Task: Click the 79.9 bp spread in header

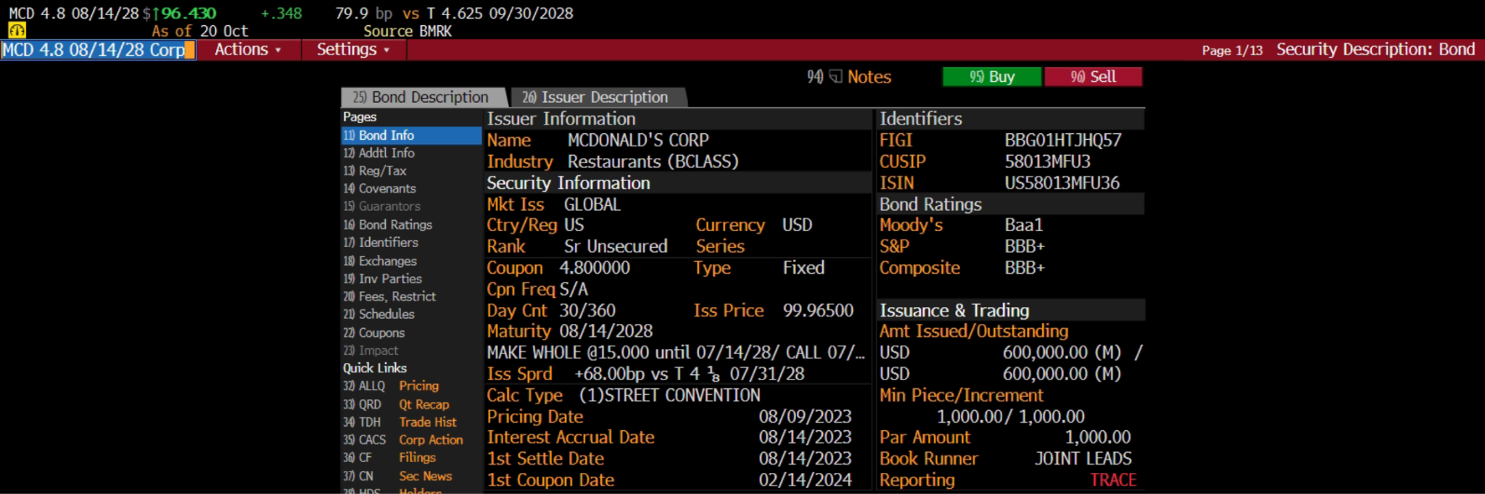Action: tap(363, 13)
